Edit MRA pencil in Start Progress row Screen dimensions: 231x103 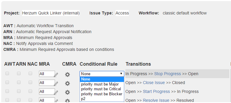56,92
